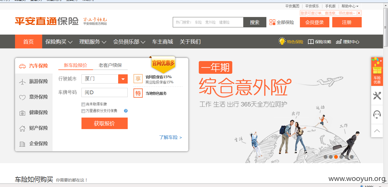The image size is (388, 187).
Task: Click hot search term 健康险
Action: (224, 22)
